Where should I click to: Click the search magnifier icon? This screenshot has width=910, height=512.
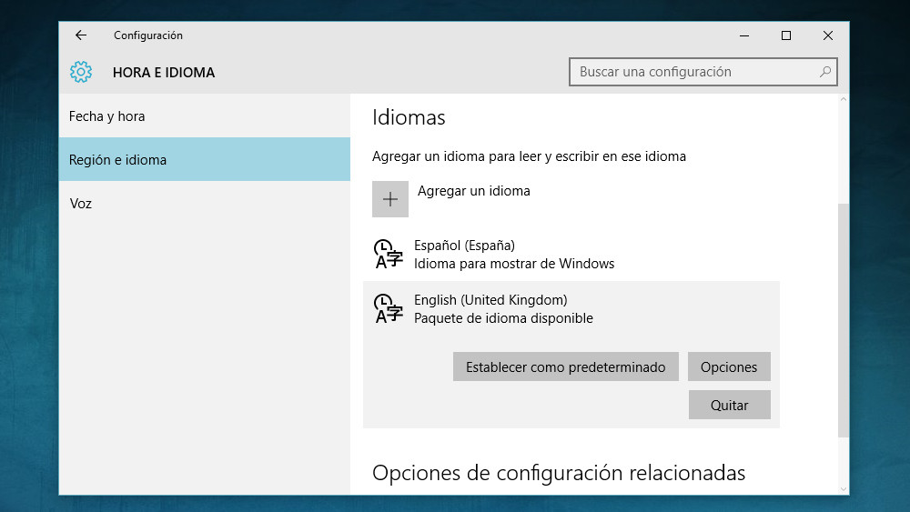coord(824,72)
